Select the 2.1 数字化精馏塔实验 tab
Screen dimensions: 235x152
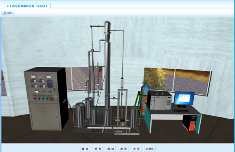click(x=27, y=6)
